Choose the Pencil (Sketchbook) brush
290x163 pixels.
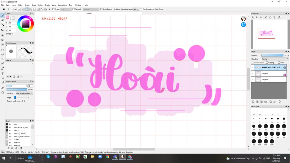tap(18, 136)
